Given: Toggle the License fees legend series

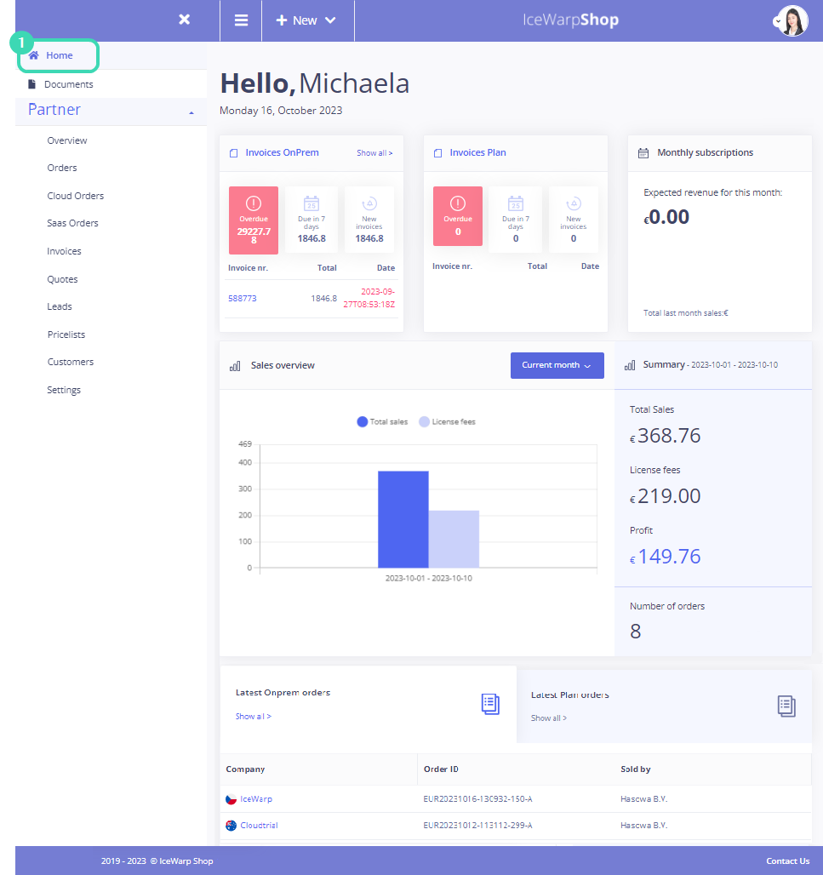Looking at the screenshot, I should (x=448, y=421).
